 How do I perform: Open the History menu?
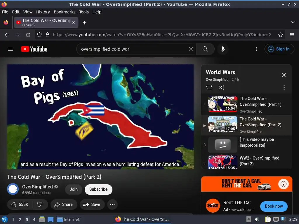point(43,12)
